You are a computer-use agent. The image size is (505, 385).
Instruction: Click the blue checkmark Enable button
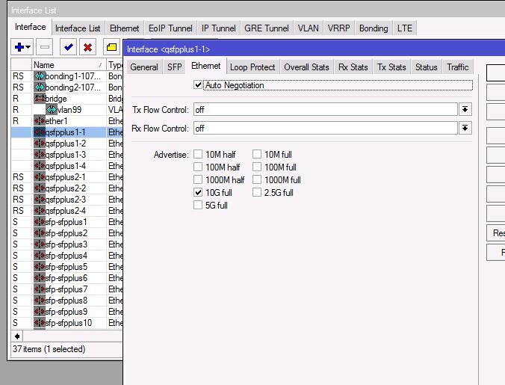point(68,47)
